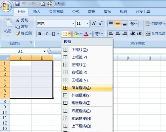The image size is (166, 132).
Task: Expand the paste options arrow under 粘贴
Action: click(8, 36)
